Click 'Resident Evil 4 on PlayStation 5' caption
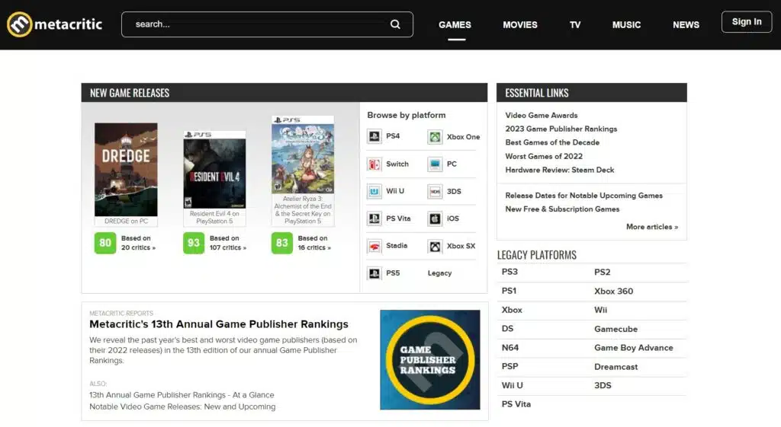Viewport: 781px width, 427px height. tap(214, 217)
